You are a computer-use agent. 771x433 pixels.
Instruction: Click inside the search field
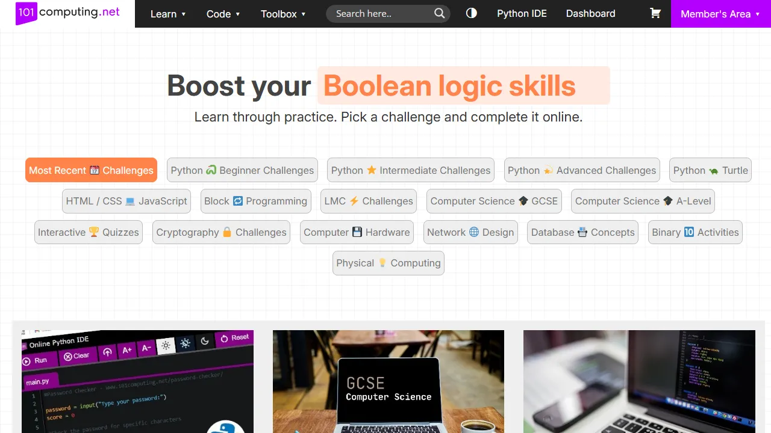click(x=379, y=13)
